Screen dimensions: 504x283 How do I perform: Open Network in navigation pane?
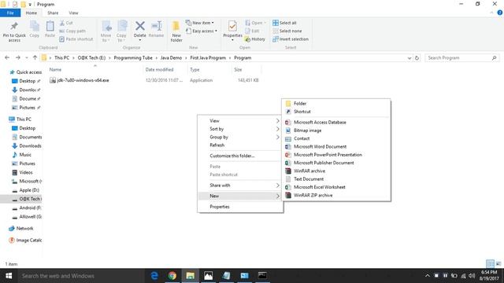(x=21, y=229)
